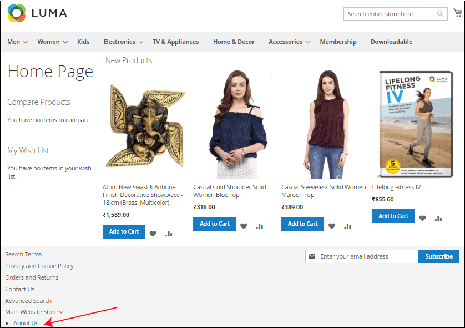This screenshot has height=328, width=465.
Task: Open the Advanced Search link
Action: 28,301
